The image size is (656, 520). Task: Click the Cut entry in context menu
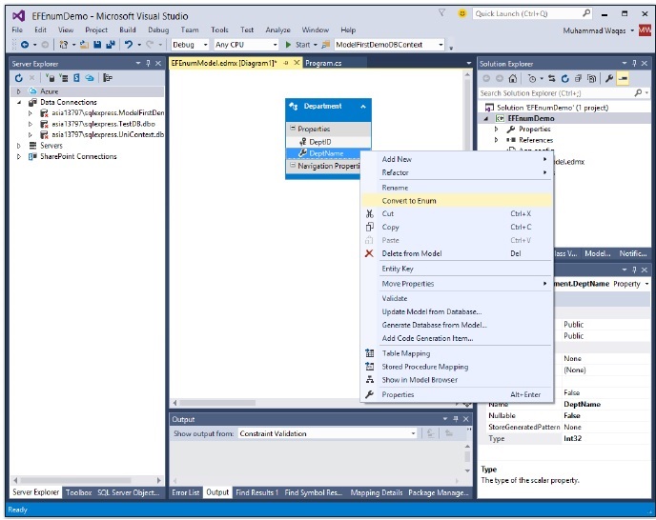pyautogui.click(x=387, y=213)
